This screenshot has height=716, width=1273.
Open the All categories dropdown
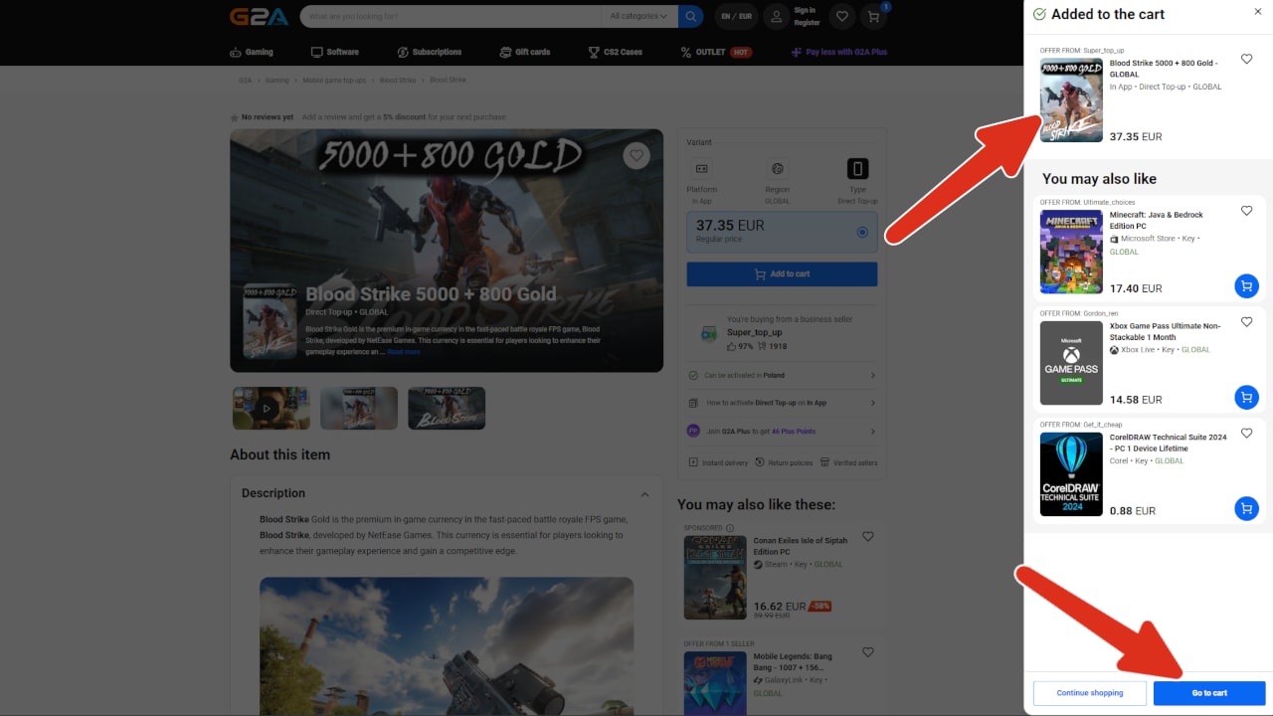(x=638, y=16)
